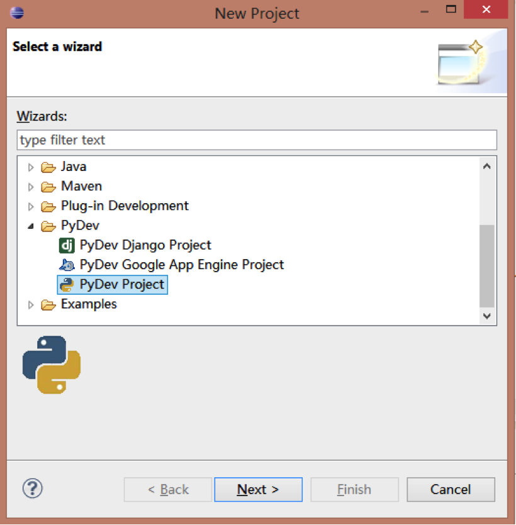This screenshot has width=516, height=525.
Task: Collapse the PyDev category
Action: pyautogui.click(x=31, y=227)
